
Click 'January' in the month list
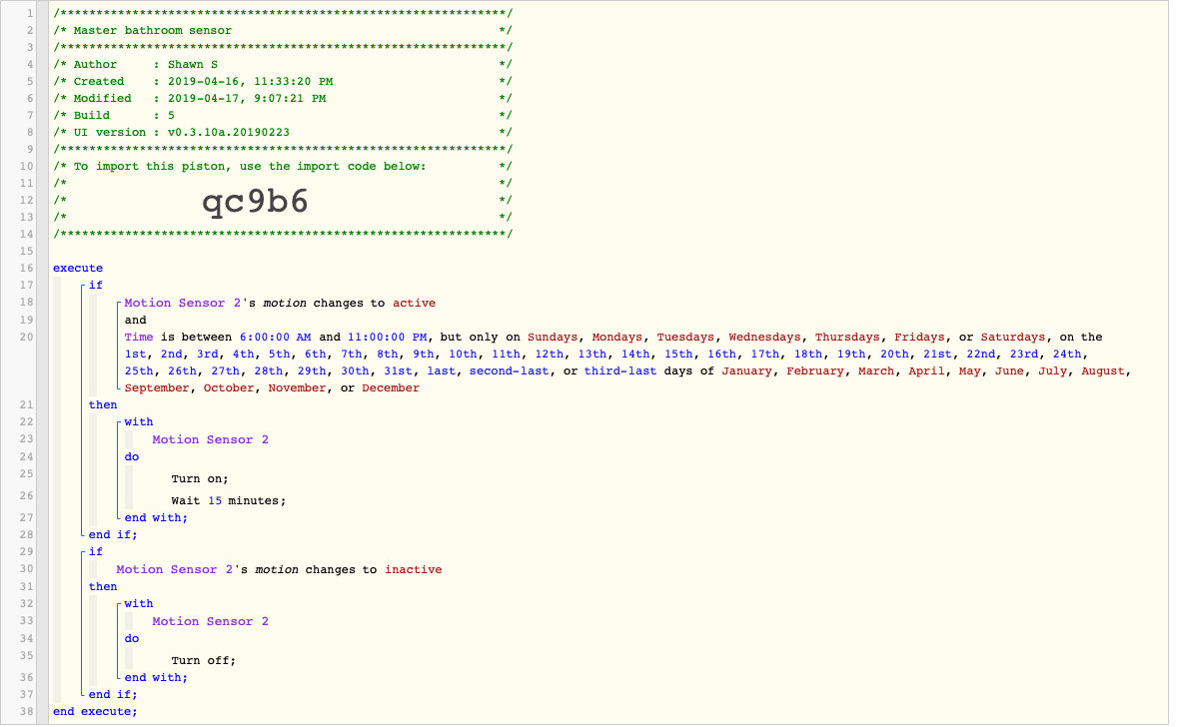coord(747,370)
